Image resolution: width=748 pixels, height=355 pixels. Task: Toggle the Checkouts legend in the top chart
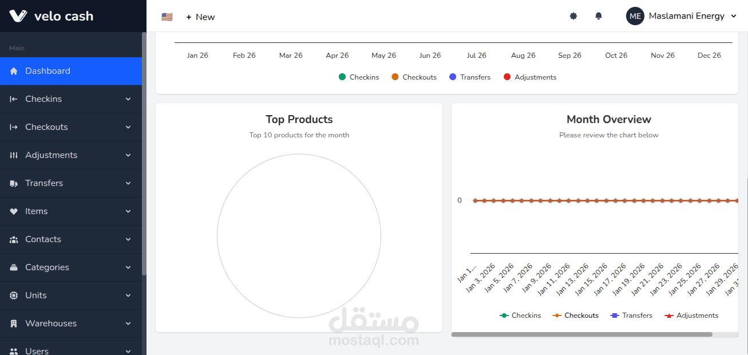pos(414,77)
